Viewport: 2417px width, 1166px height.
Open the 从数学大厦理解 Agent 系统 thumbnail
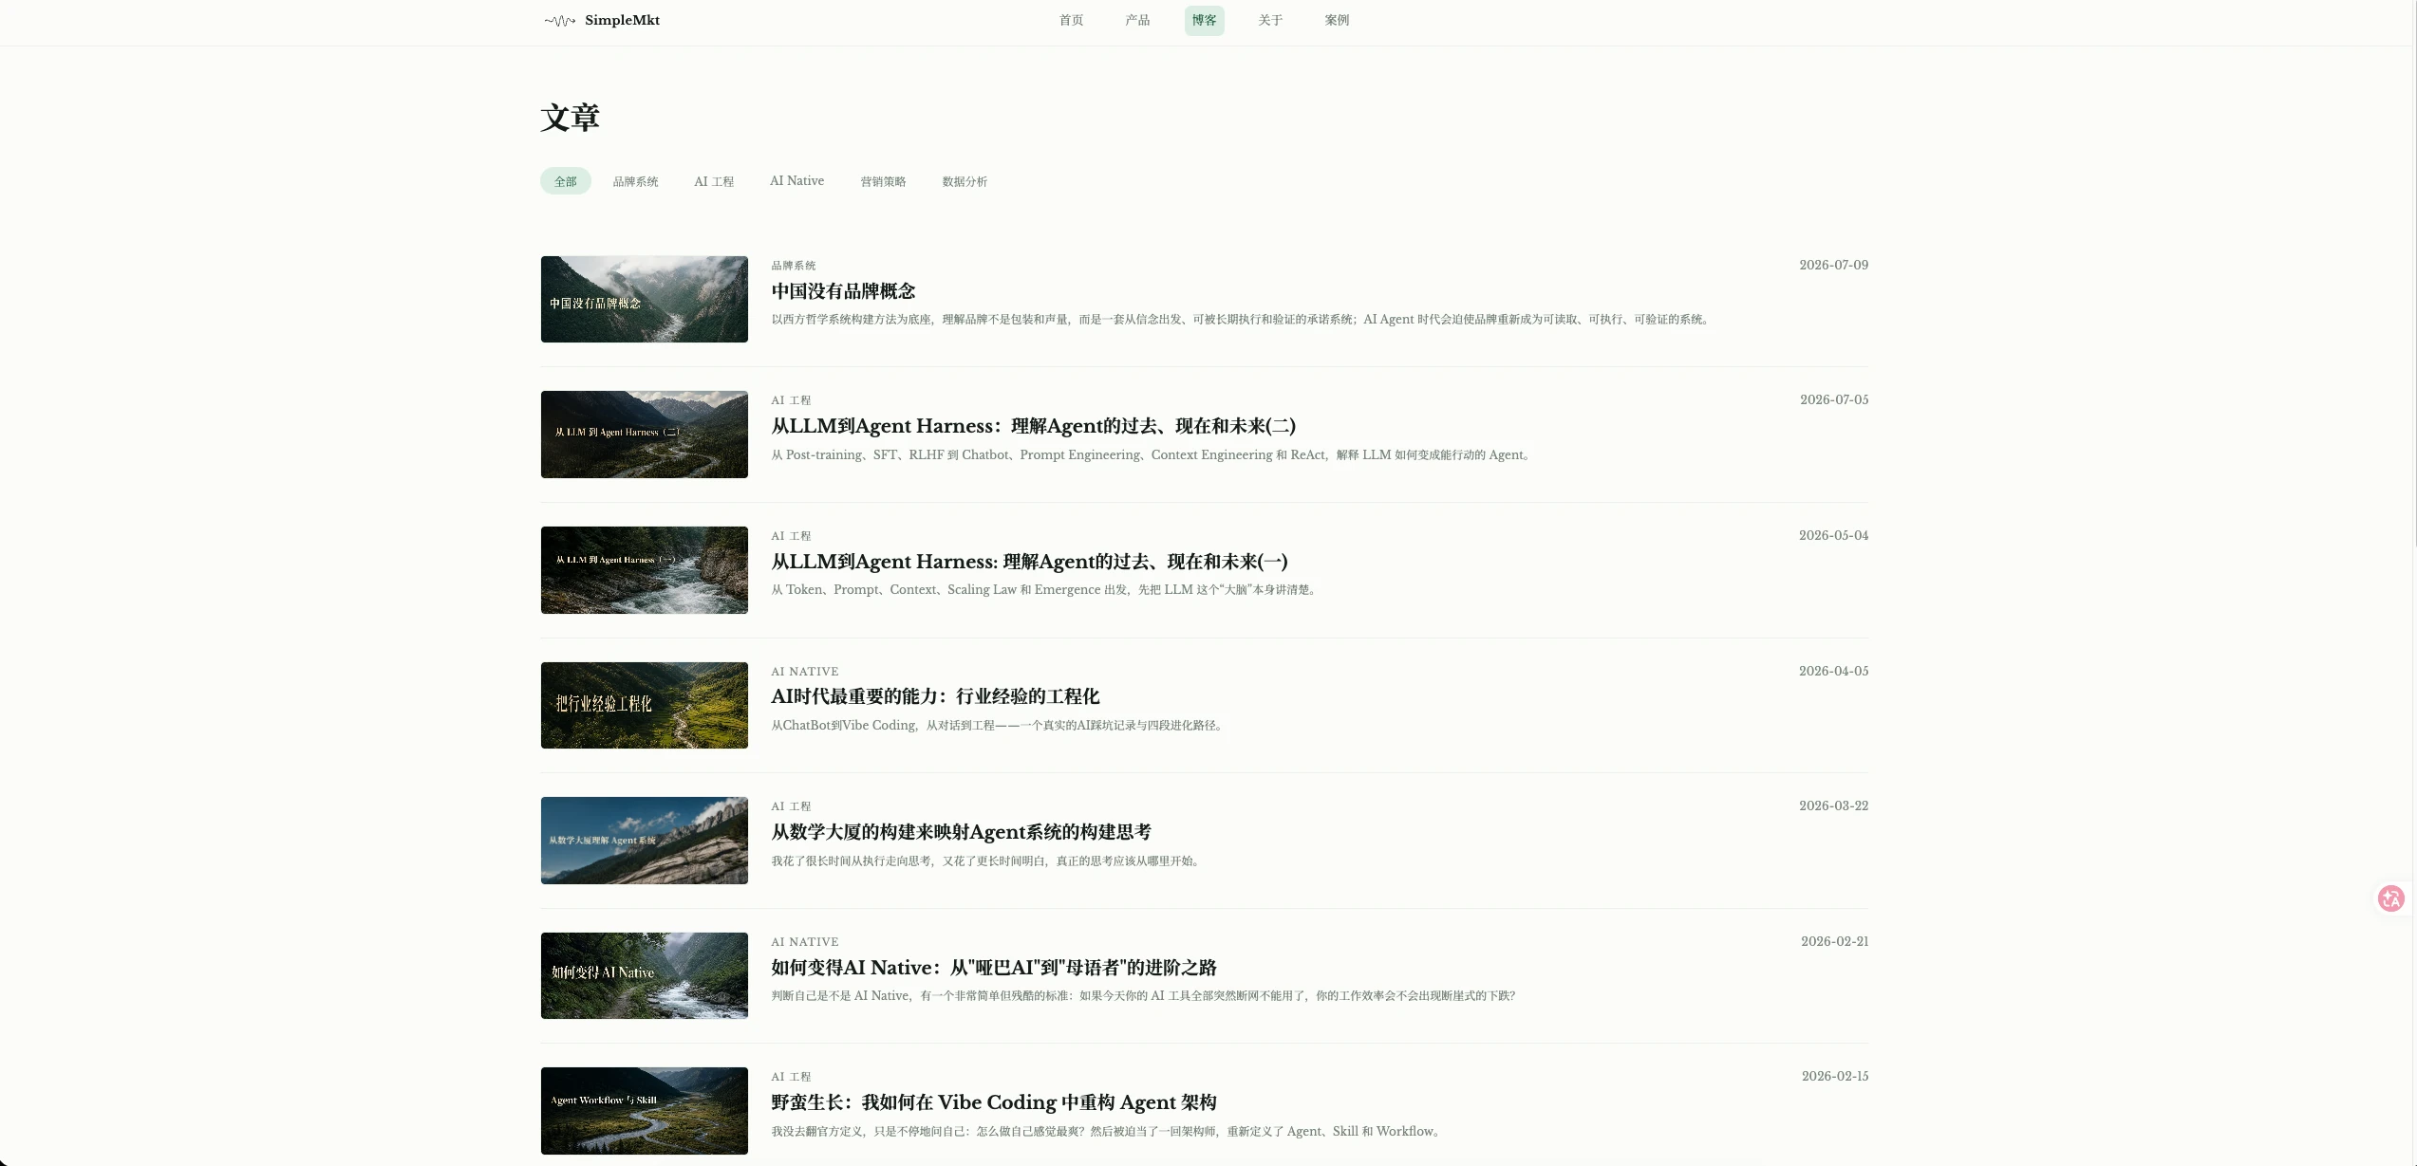pos(645,841)
